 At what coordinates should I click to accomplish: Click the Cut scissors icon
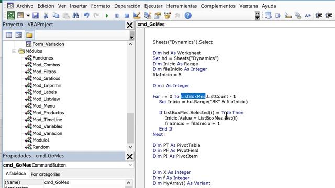pyautogui.click(x=46, y=16)
